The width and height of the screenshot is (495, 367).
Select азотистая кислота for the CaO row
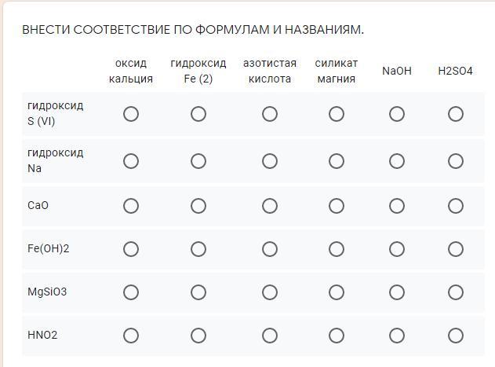tap(270, 206)
